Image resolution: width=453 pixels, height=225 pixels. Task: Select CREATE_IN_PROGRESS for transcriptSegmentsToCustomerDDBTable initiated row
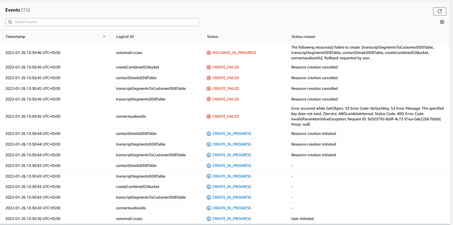pyautogui.click(x=232, y=155)
